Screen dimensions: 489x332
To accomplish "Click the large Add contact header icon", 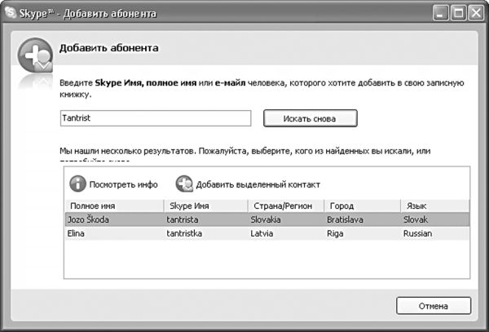I will tap(35, 55).
